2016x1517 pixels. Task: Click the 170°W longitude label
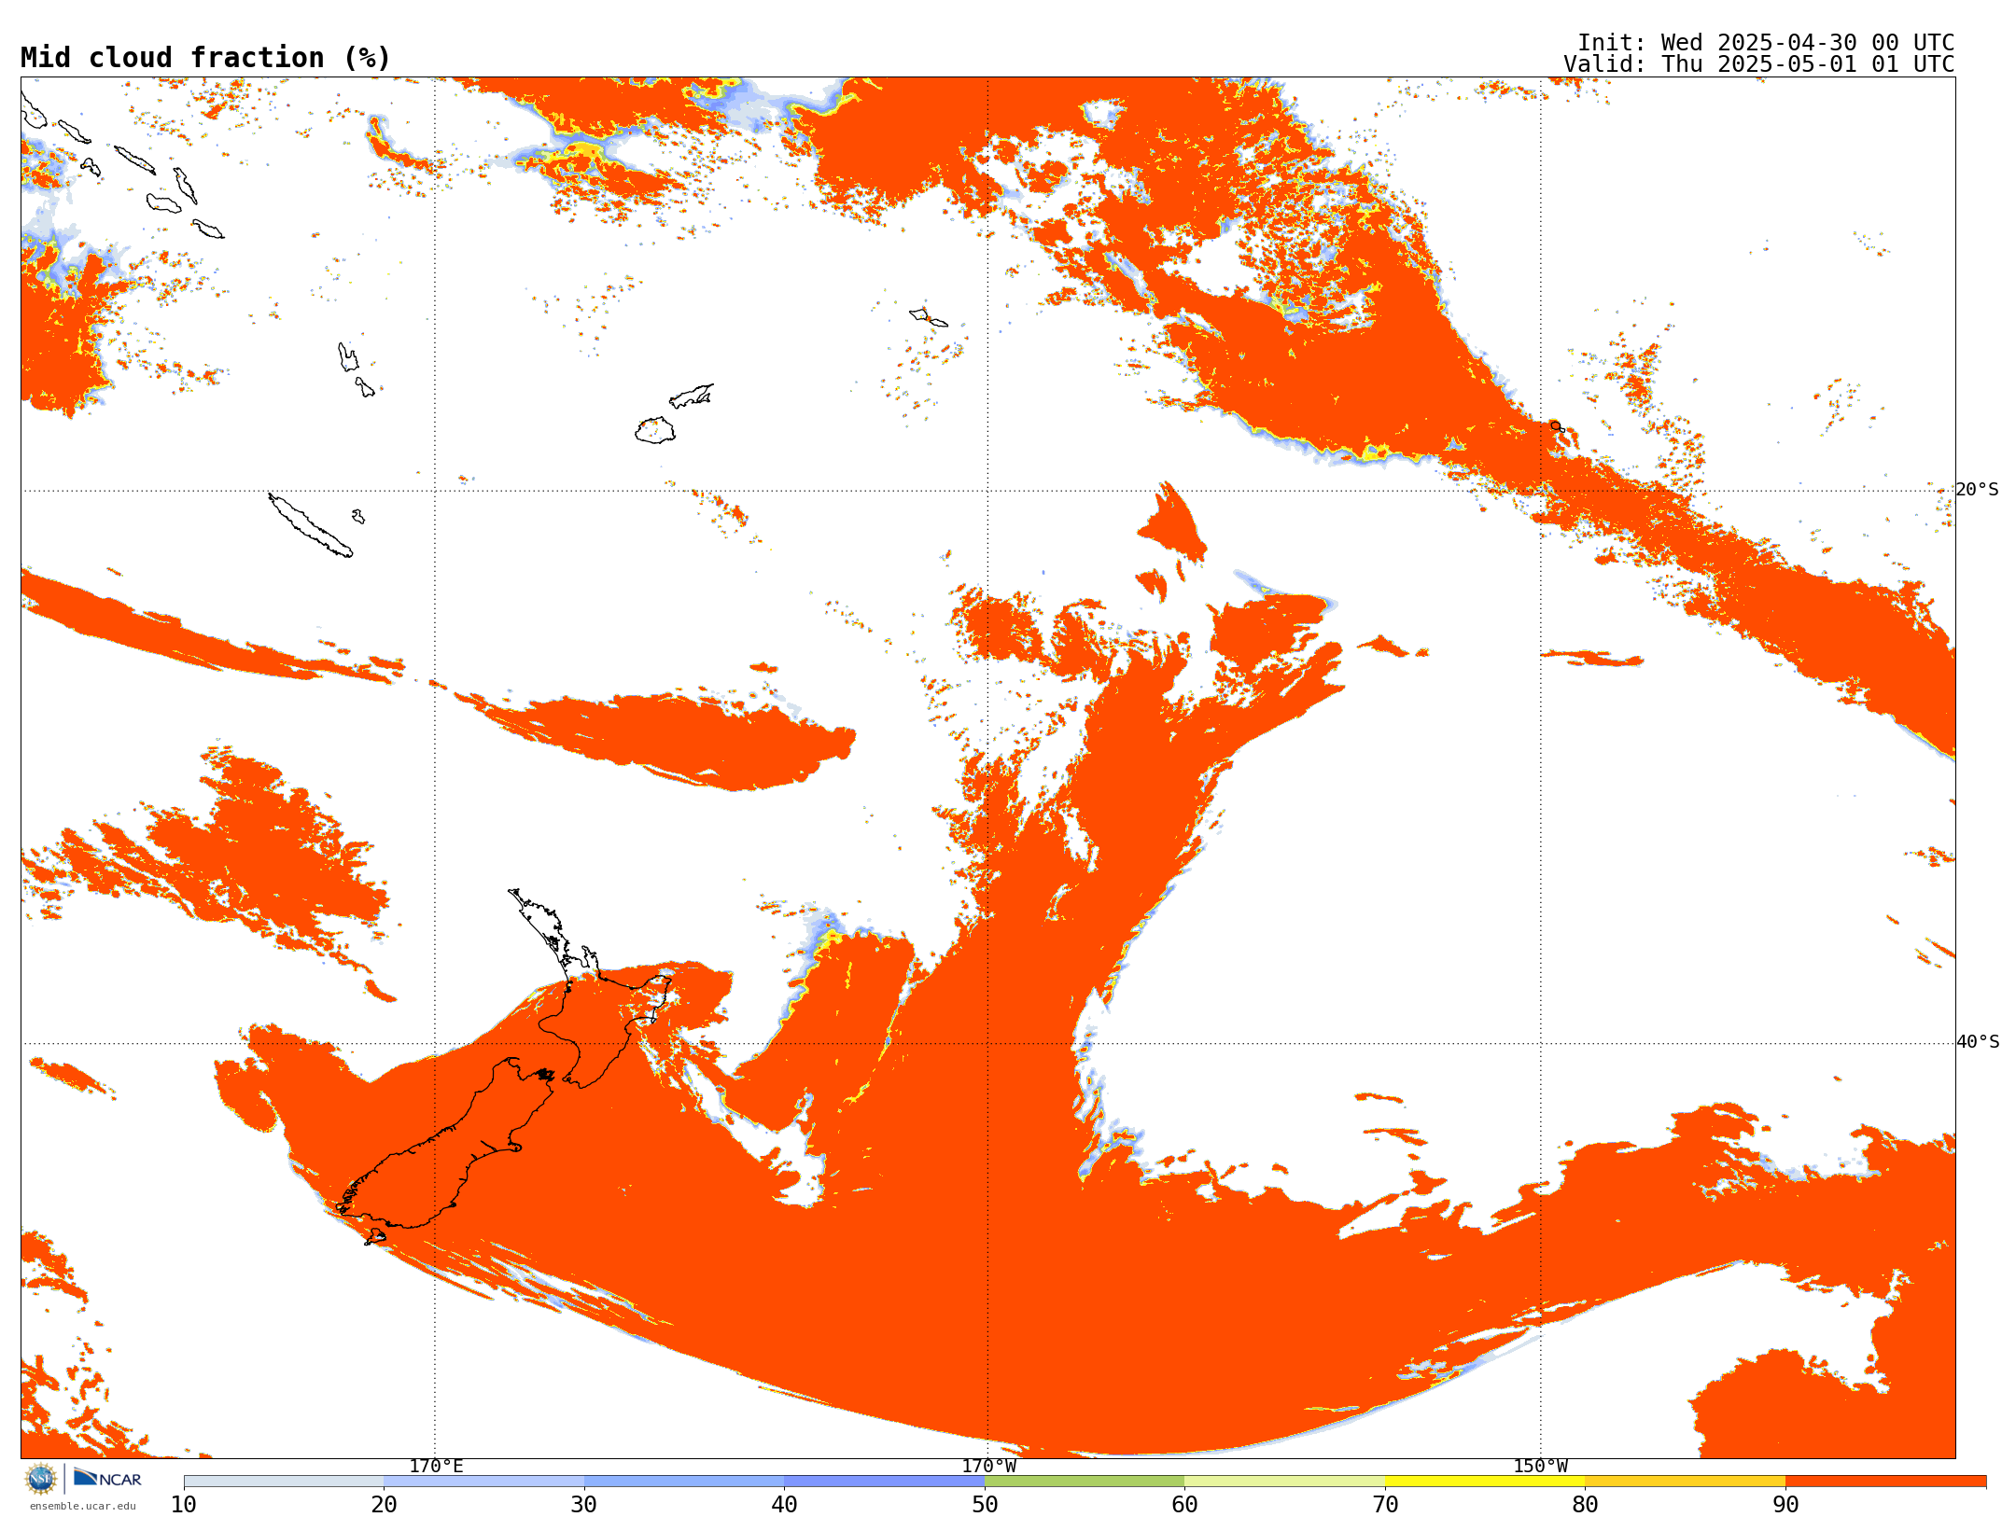tap(988, 1466)
